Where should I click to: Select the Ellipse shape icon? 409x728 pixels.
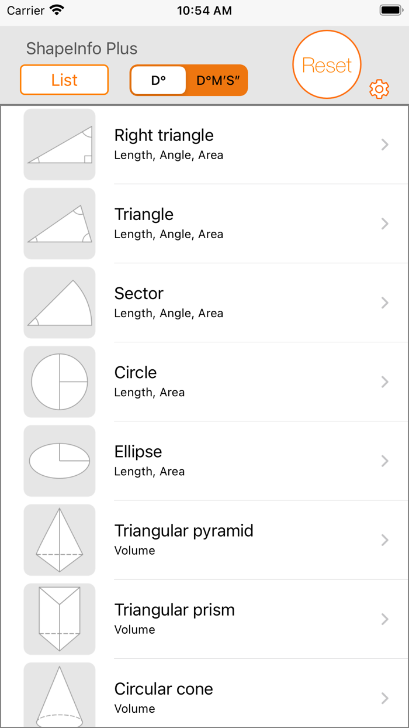pos(59,460)
